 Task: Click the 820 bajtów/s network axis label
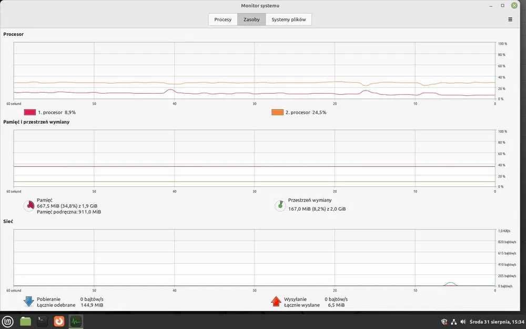pyautogui.click(x=507, y=242)
